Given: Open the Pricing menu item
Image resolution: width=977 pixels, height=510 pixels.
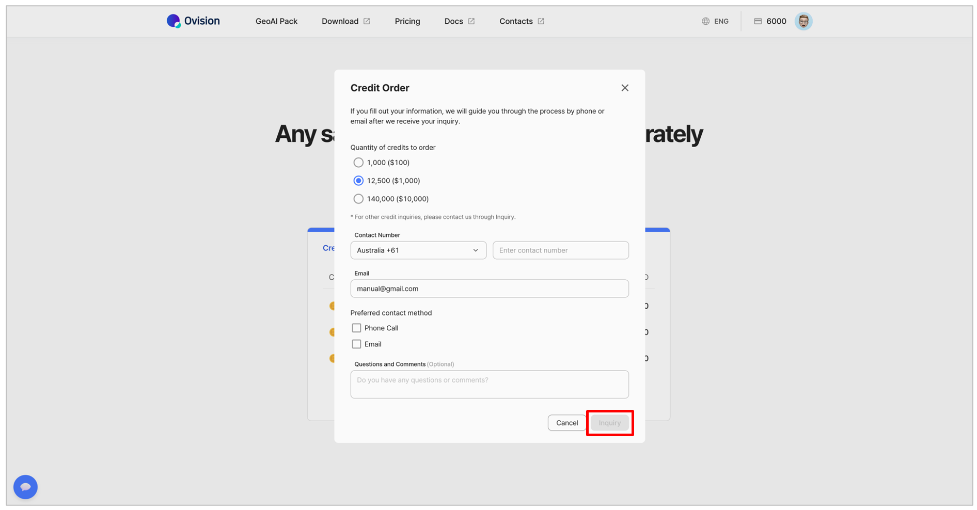Looking at the screenshot, I should [407, 21].
